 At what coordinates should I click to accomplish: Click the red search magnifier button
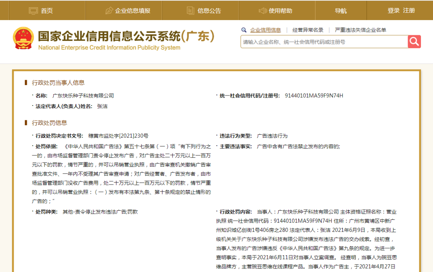pyautogui.click(x=414, y=41)
